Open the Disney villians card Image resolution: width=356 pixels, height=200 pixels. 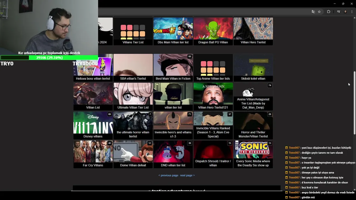pos(93,126)
